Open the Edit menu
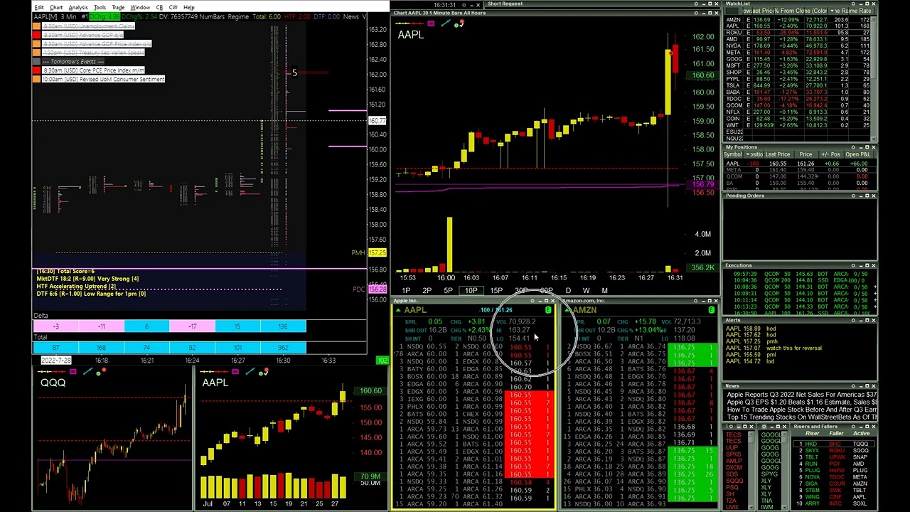 click(x=39, y=8)
